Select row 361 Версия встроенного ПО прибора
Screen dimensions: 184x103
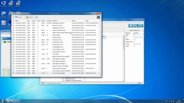(55, 66)
